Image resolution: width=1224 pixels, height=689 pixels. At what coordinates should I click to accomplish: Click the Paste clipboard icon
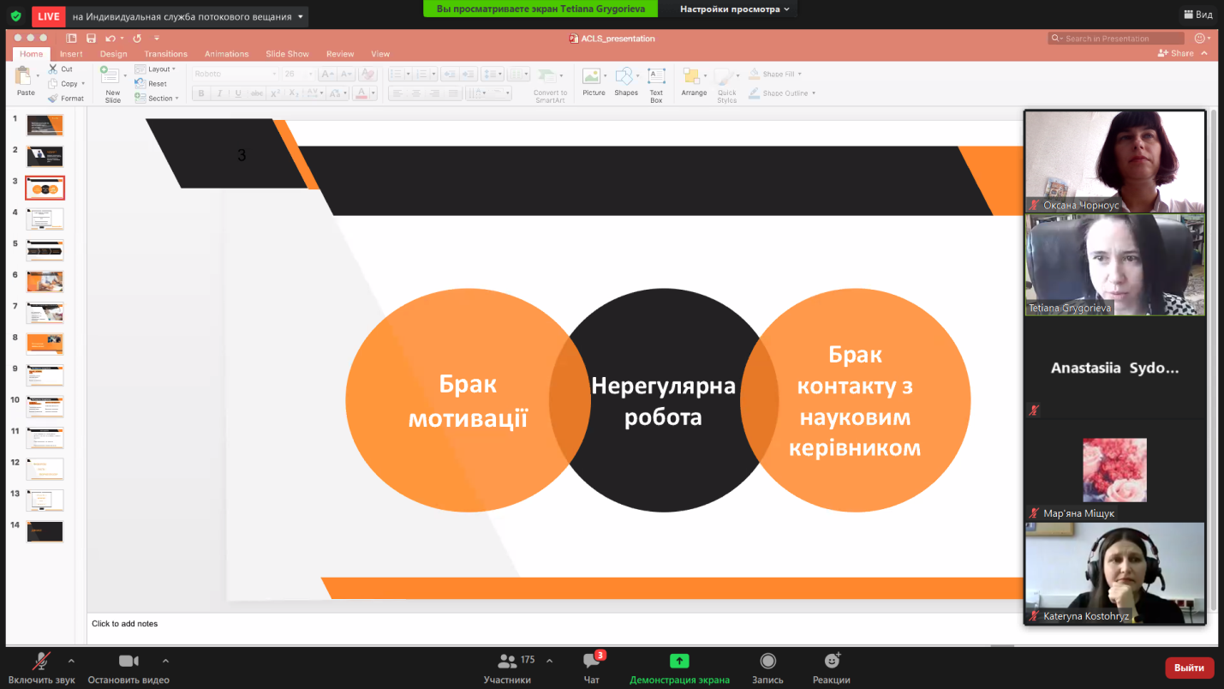(x=25, y=77)
